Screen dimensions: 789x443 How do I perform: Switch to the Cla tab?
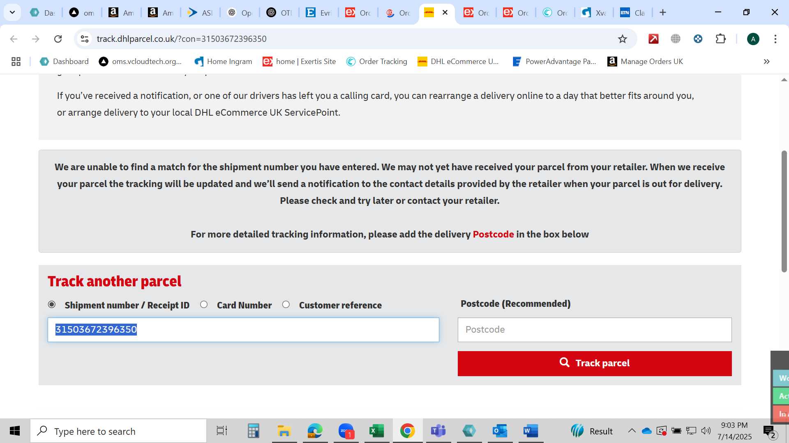pos(633,13)
